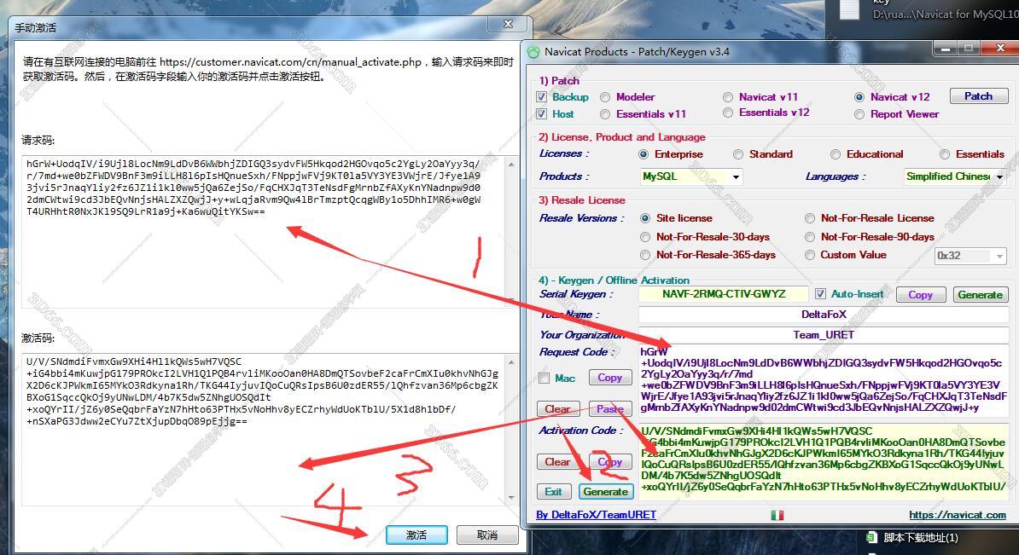Close the 手动激活 dialog
1019x555 pixels.
tap(508, 24)
